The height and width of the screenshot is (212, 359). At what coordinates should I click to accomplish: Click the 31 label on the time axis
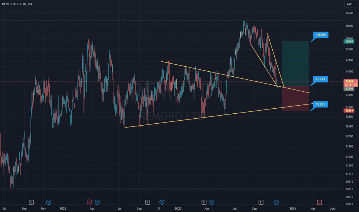coord(159,209)
